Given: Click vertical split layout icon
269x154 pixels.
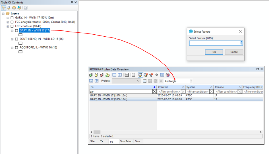Looking at the screenshot, I should pos(120,75).
